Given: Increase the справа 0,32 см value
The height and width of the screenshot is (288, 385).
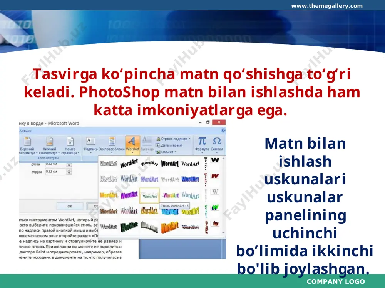Looking at the screenshot, I should (x=69, y=170).
